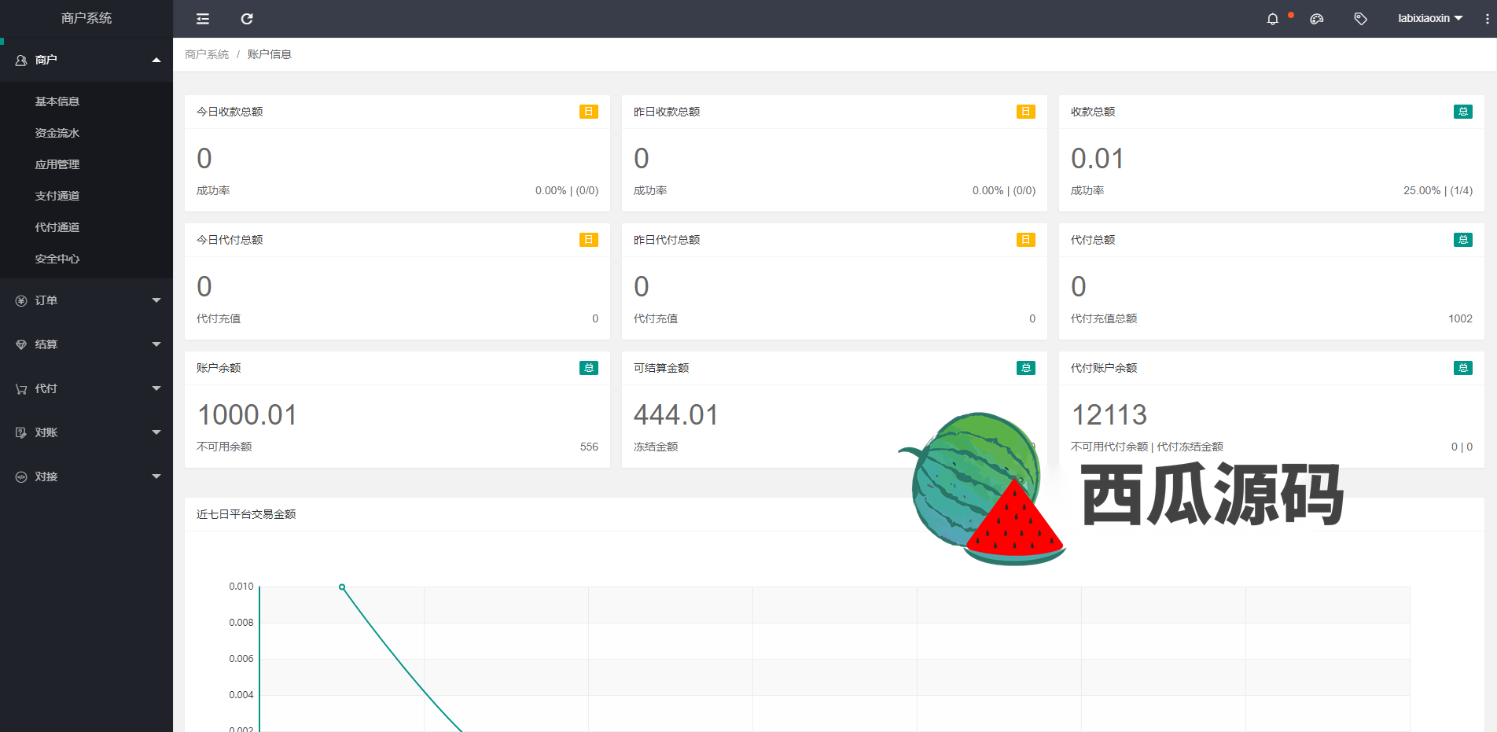Click the 订单 menu label

pyautogui.click(x=46, y=300)
